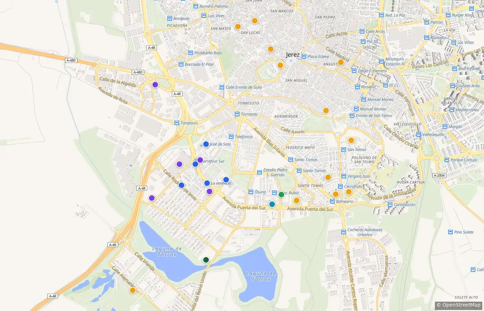484x311 pixels.
Task: Open the Picadueña Baja bus stop icon
Action: [x=191, y=53]
